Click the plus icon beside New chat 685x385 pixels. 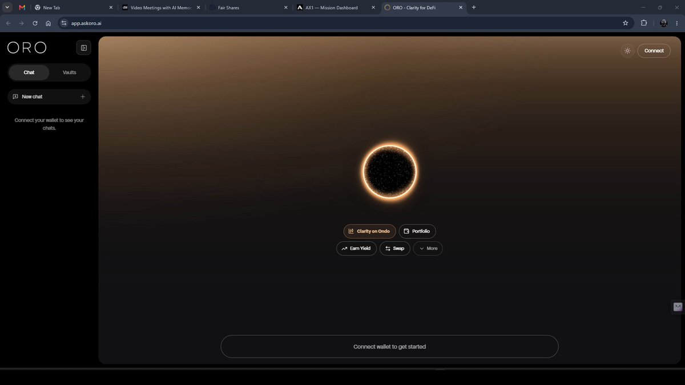coord(83,97)
